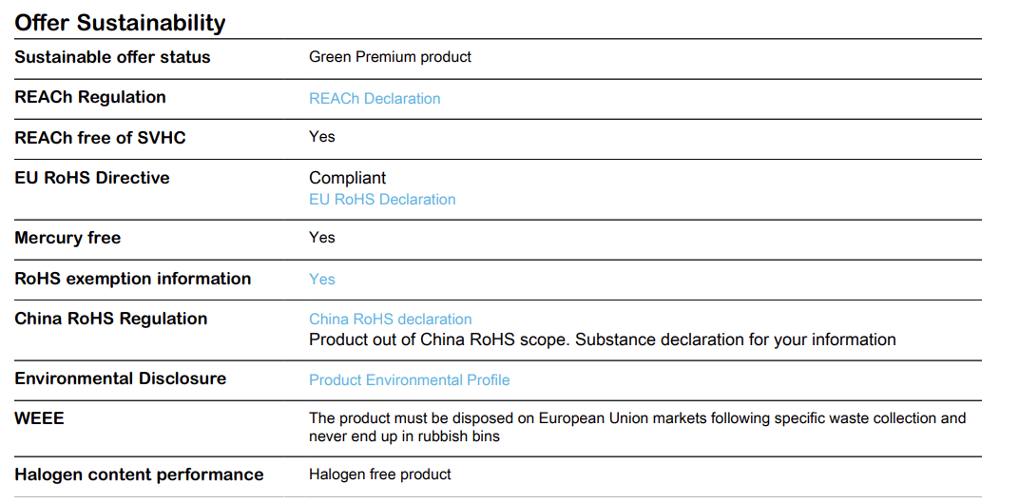Click the REACh free of SVHC label

(x=100, y=137)
